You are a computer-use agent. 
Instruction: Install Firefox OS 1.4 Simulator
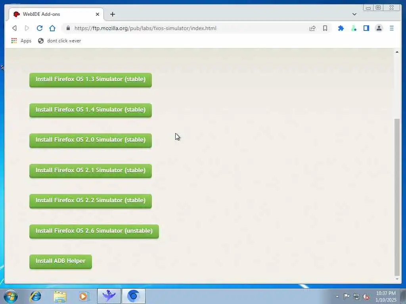90,110
